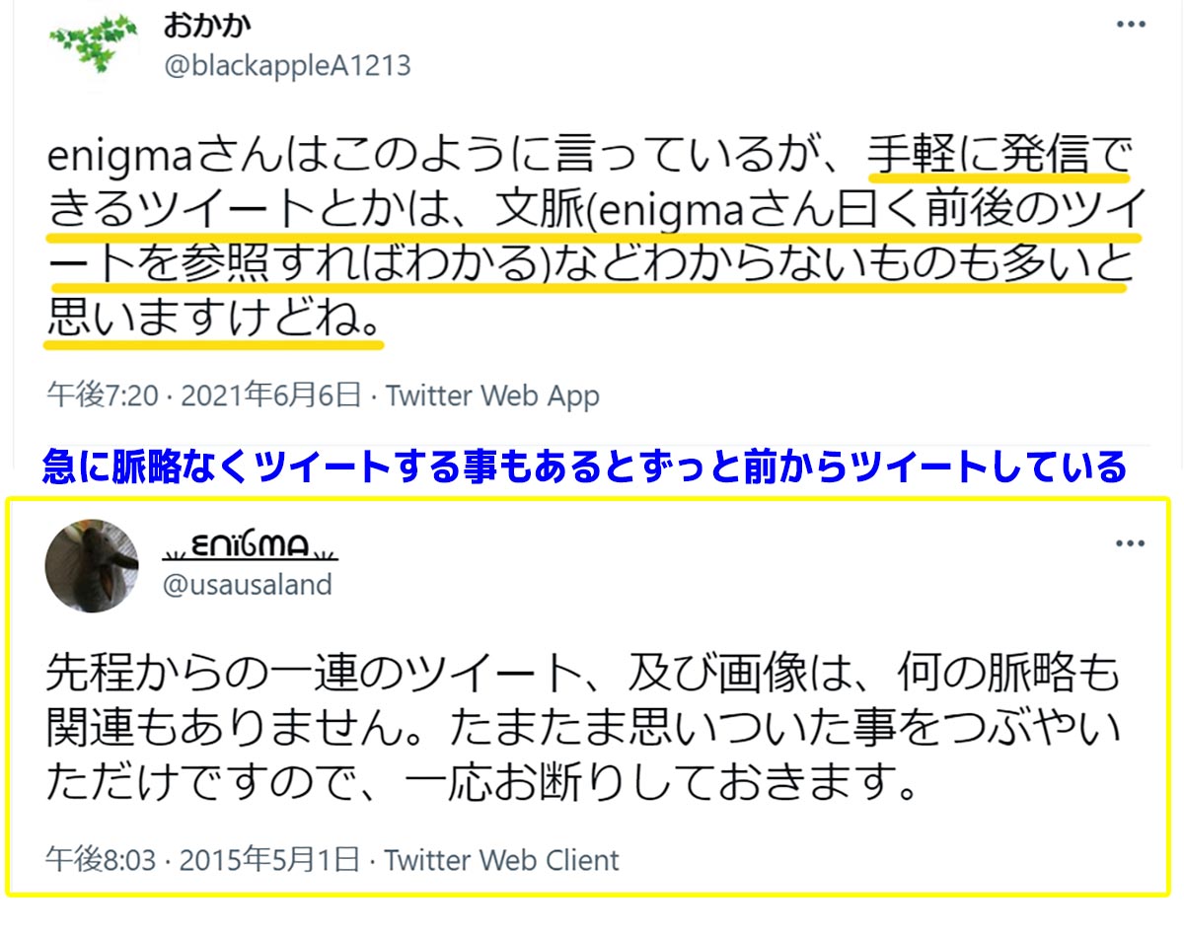This screenshot has height=934, width=1184.
Task: Click the underlined phrase 思いますけどね。
Action: pyautogui.click(x=215, y=320)
